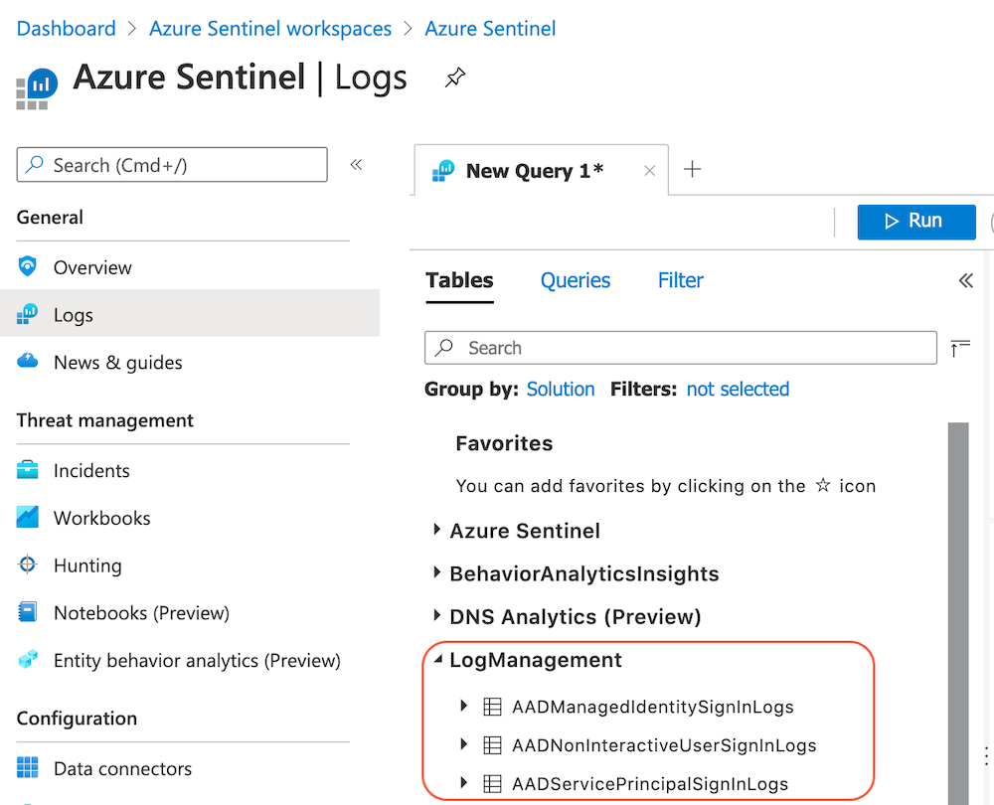Expand the AADManagedIdentitySignInLogs table
This screenshot has height=805, width=994.
point(462,707)
